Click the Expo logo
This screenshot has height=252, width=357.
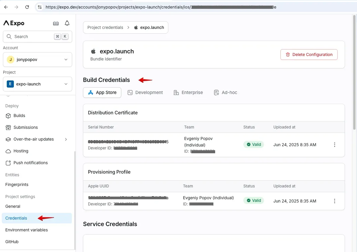[14, 23]
